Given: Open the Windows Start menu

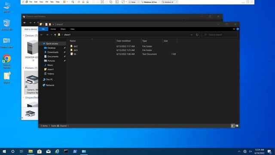Looking at the screenshot, I should (4, 152).
